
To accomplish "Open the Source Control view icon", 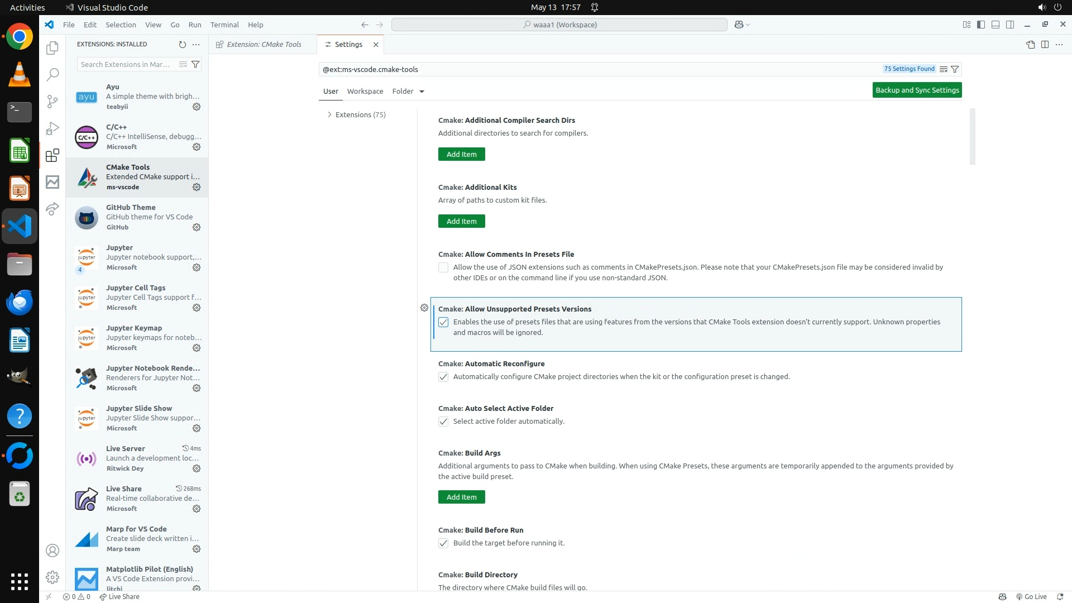I will [x=52, y=101].
